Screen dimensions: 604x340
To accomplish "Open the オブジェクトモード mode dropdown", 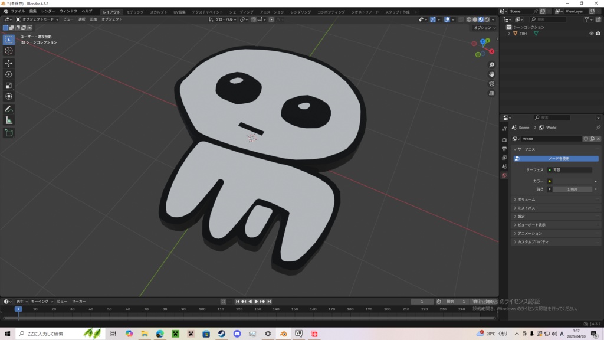I will tap(37, 19).
